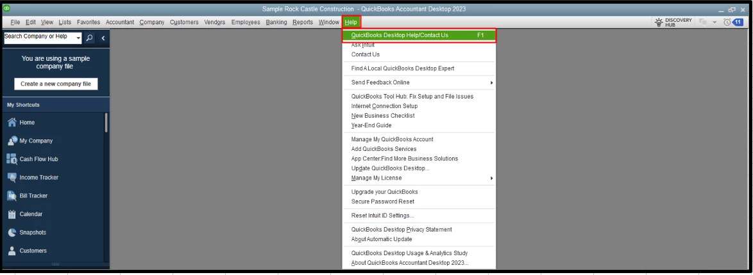Open the search box dropdown arrow
Image resolution: width=753 pixels, height=275 pixels.
79,38
